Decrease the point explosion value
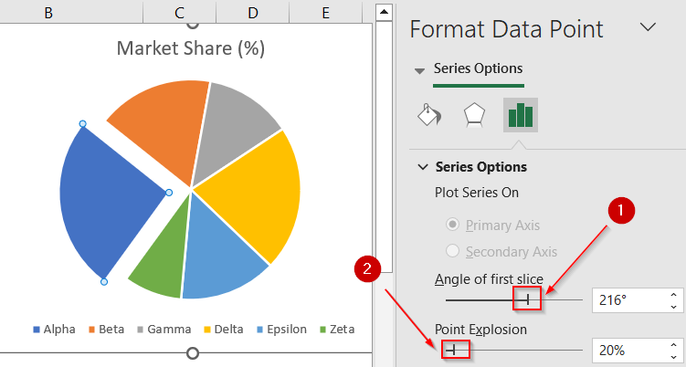 click(674, 357)
